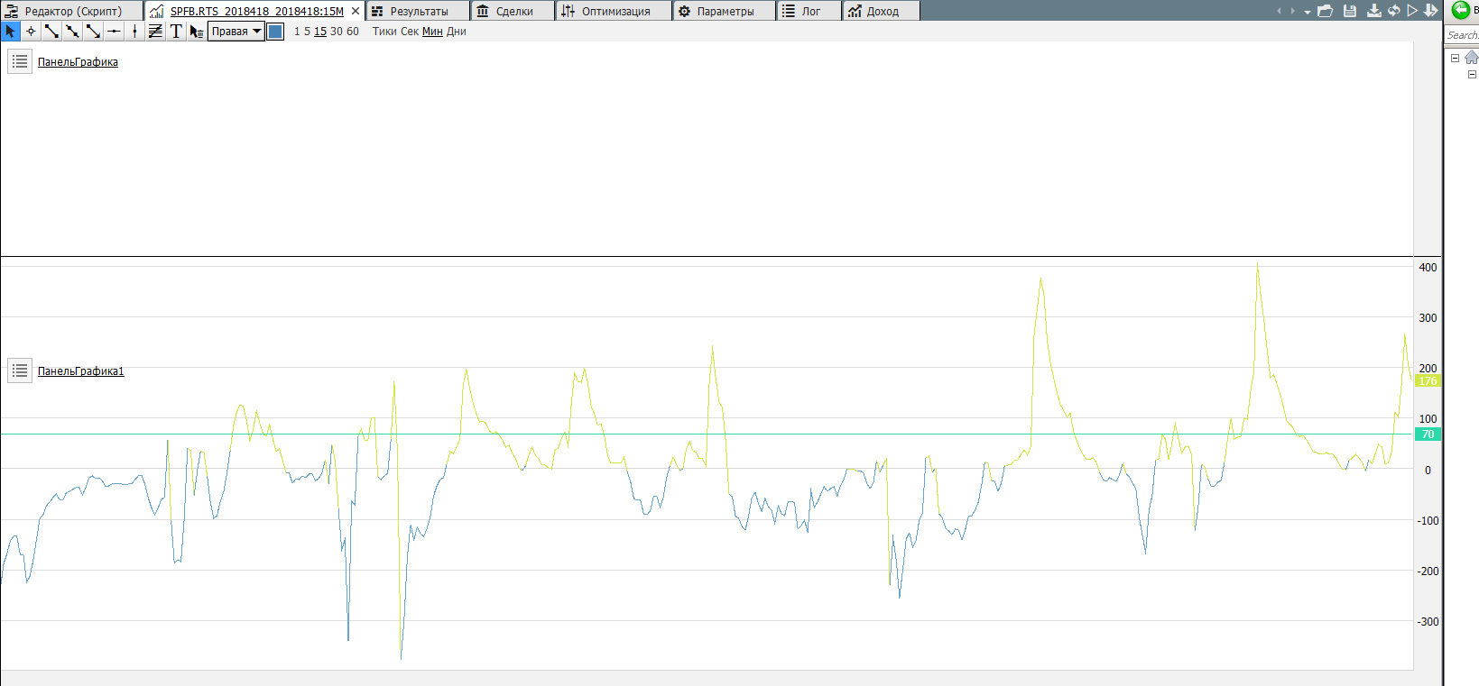Close the SPFB.RTS chart tab
The width and height of the screenshot is (1479, 686).
point(356,11)
